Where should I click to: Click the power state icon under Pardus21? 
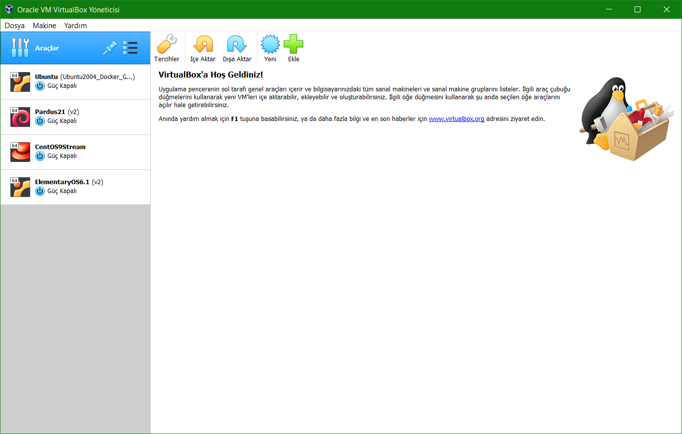coord(40,121)
